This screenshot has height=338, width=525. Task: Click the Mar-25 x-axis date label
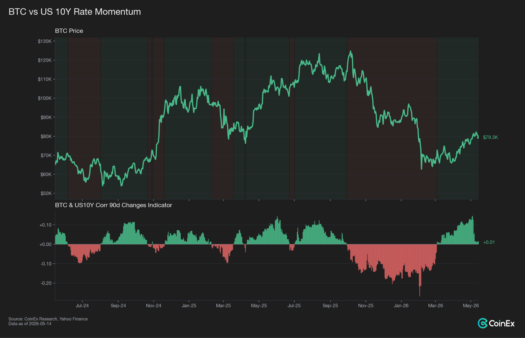point(223,305)
